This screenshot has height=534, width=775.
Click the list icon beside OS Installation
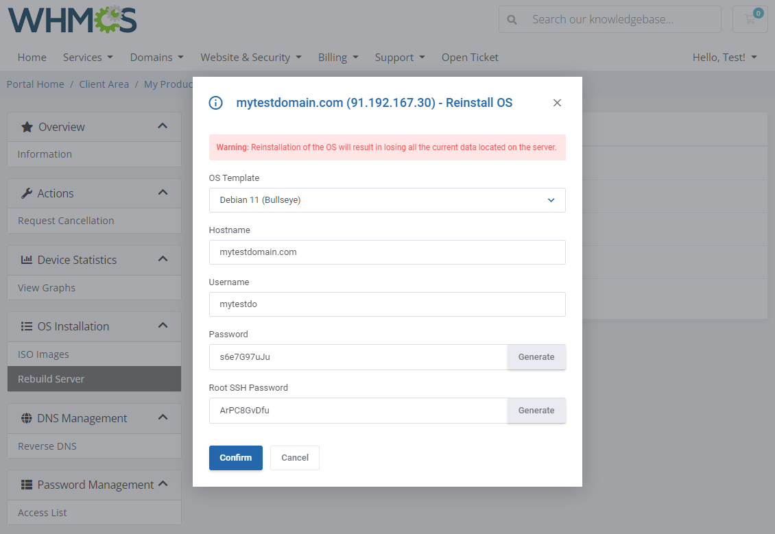tap(25, 326)
